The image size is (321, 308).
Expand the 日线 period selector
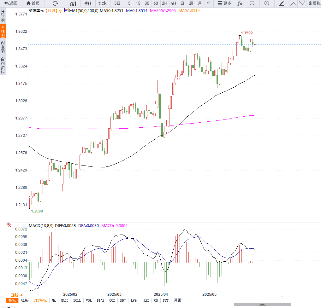(x=16, y=295)
